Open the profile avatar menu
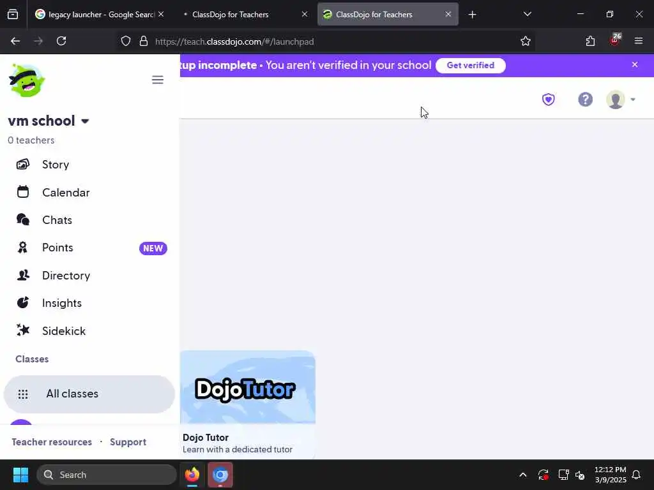This screenshot has width=654, height=490. tap(616, 100)
